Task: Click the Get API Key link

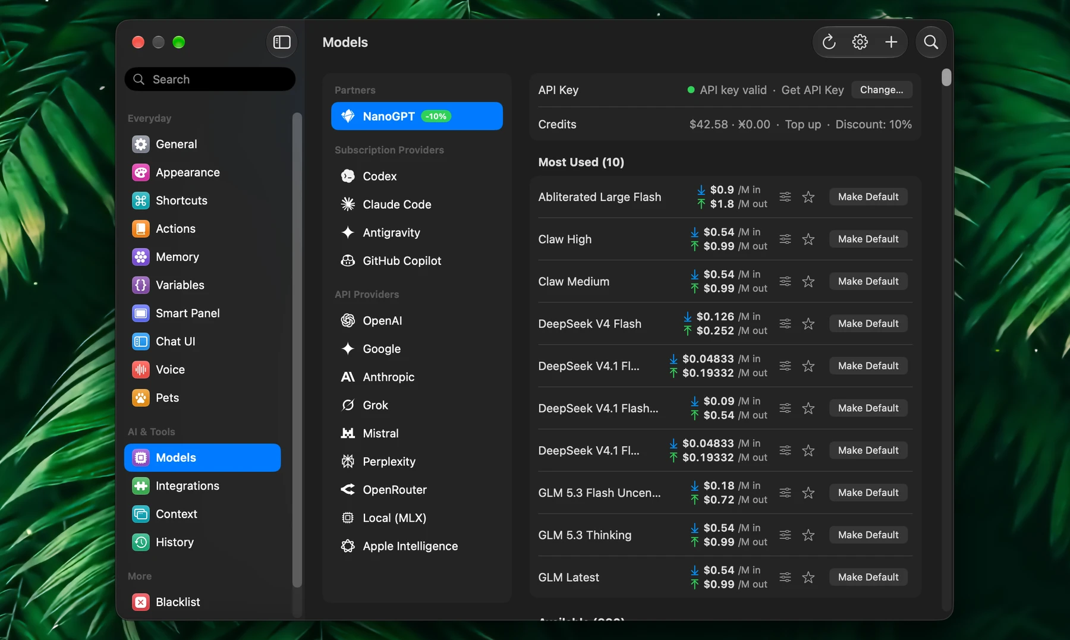Action: point(813,90)
